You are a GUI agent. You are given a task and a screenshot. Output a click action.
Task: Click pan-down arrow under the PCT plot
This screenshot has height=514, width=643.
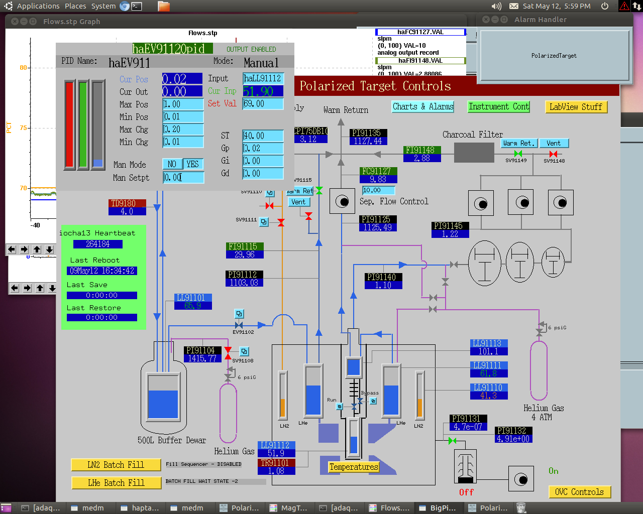(49, 249)
